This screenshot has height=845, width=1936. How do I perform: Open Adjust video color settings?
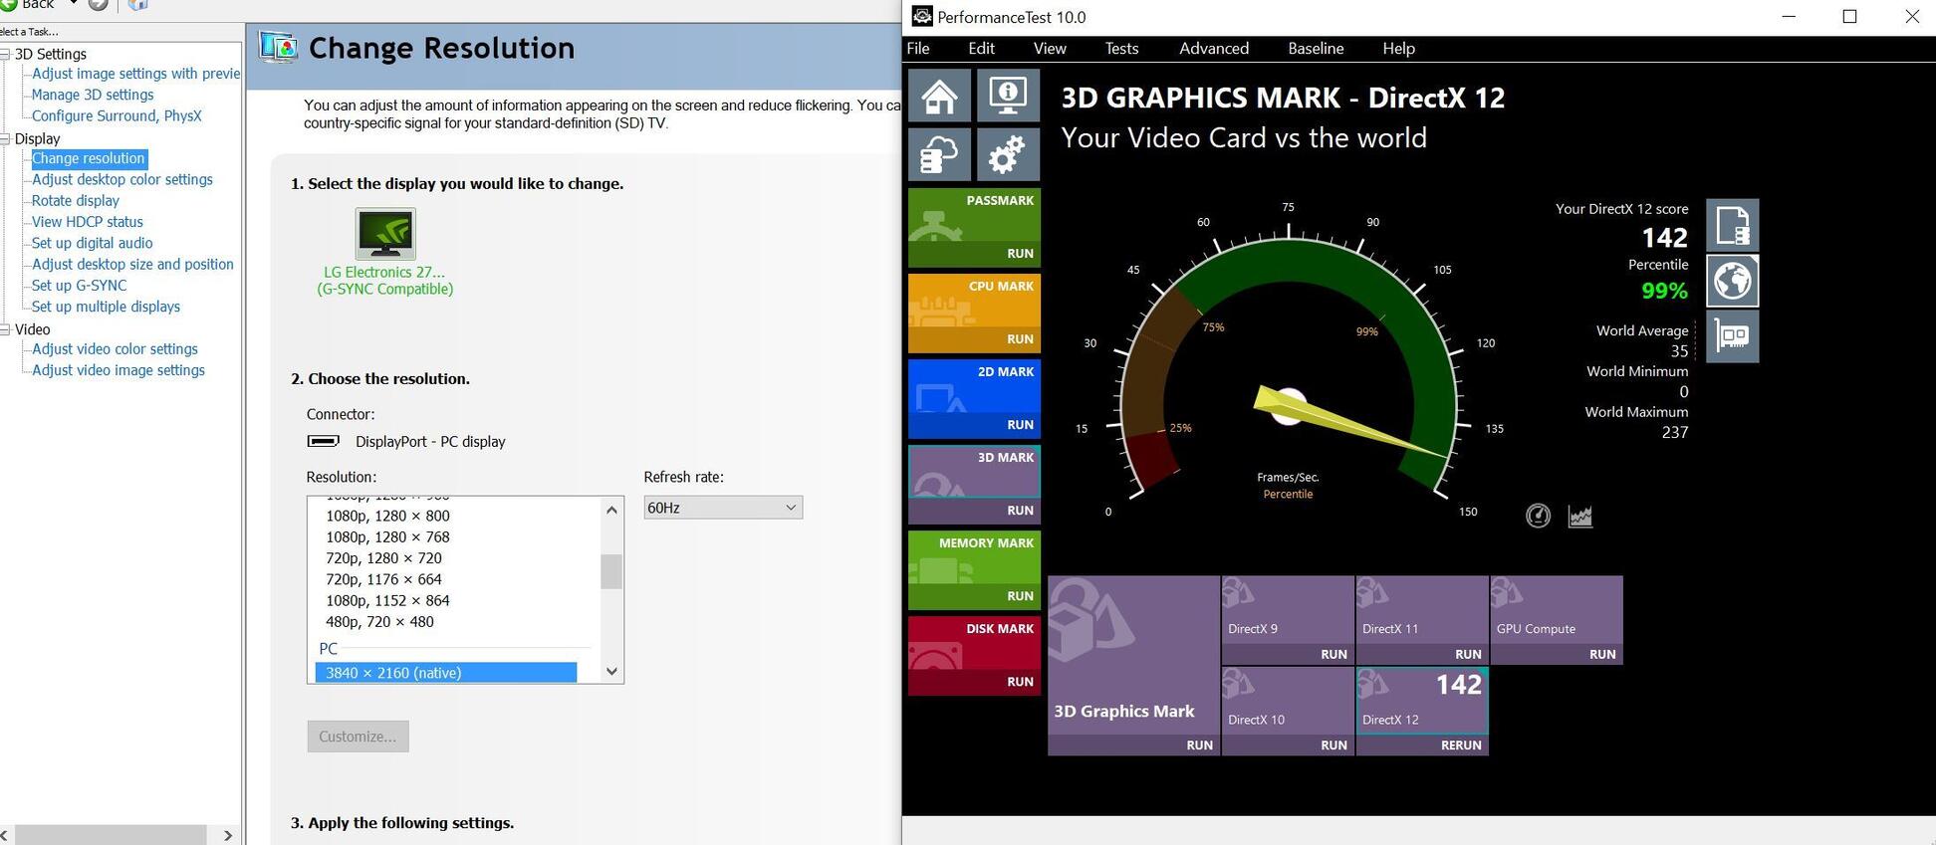115,348
